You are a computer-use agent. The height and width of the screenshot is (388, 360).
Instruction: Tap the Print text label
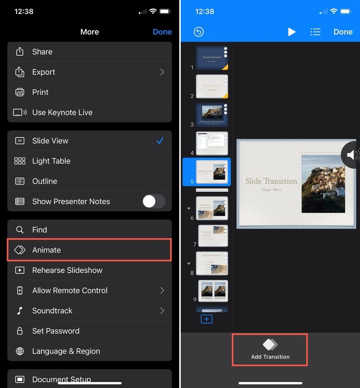(x=40, y=92)
